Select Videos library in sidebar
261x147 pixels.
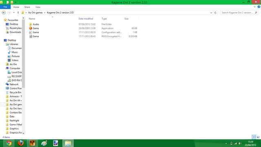pyautogui.click(x=15, y=60)
